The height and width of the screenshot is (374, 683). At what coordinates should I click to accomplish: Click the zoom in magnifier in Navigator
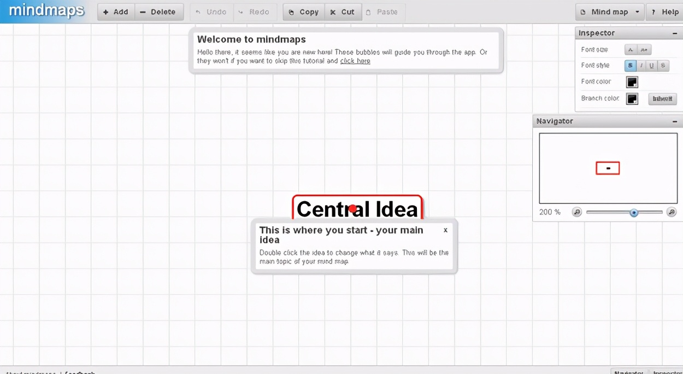(x=672, y=212)
